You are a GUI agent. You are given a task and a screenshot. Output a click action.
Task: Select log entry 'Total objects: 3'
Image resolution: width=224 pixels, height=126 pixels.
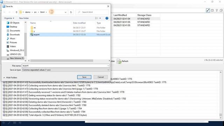45,115
